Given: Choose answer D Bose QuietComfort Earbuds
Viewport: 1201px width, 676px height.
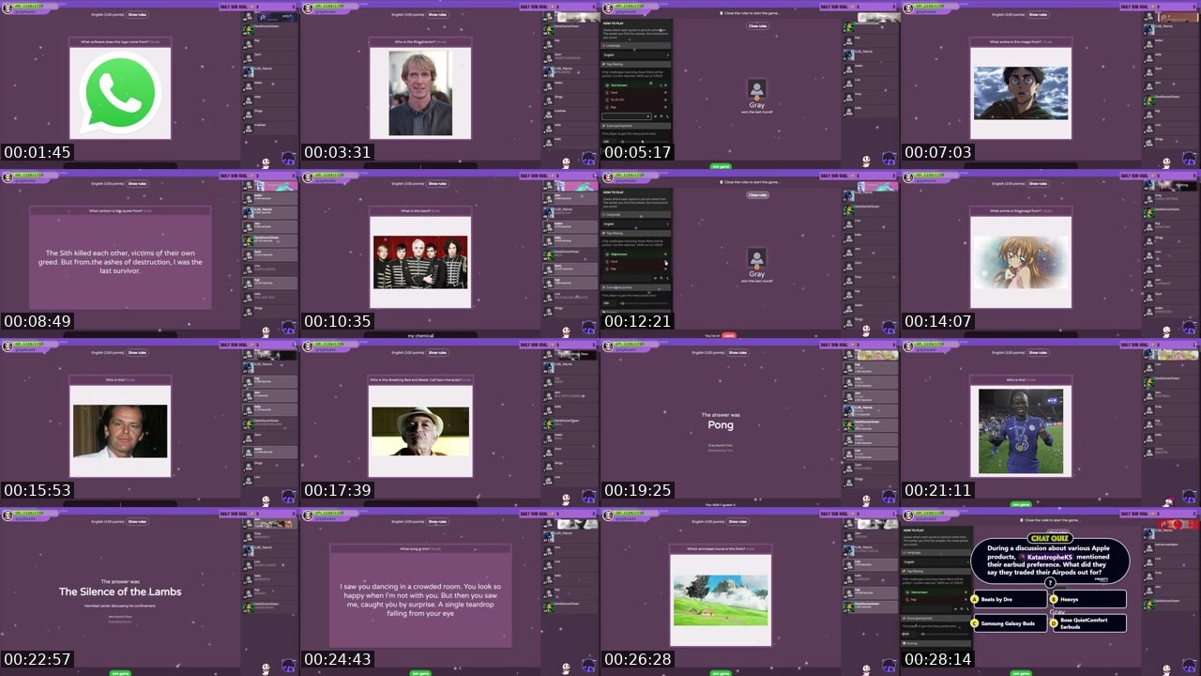Looking at the screenshot, I should click(1088, 622).
